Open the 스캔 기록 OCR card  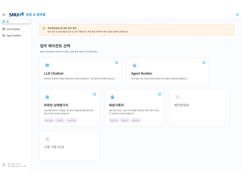69,146
